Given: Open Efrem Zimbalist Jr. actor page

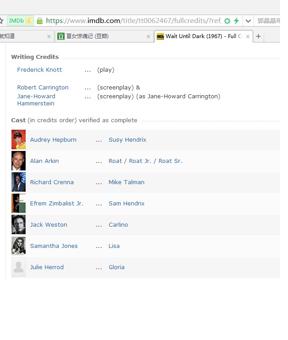Looking at the screenshot, I should pyautogui.click(x=57, y=204).
